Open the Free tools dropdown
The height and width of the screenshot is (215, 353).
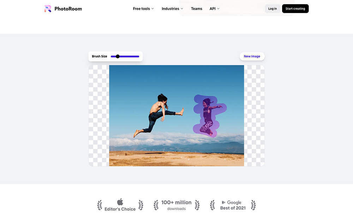point(143,8)
